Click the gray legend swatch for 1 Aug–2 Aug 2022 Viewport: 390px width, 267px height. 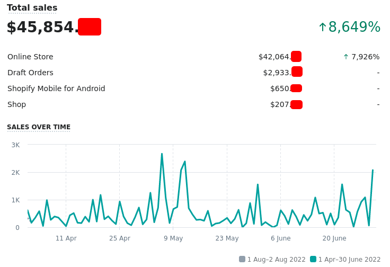point(242,259)
